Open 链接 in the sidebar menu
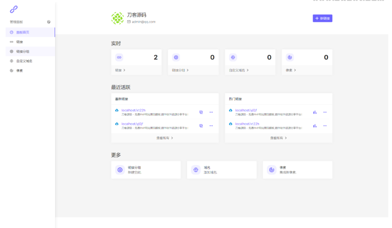This screenshot has width=392, height=228. [30, 42]
